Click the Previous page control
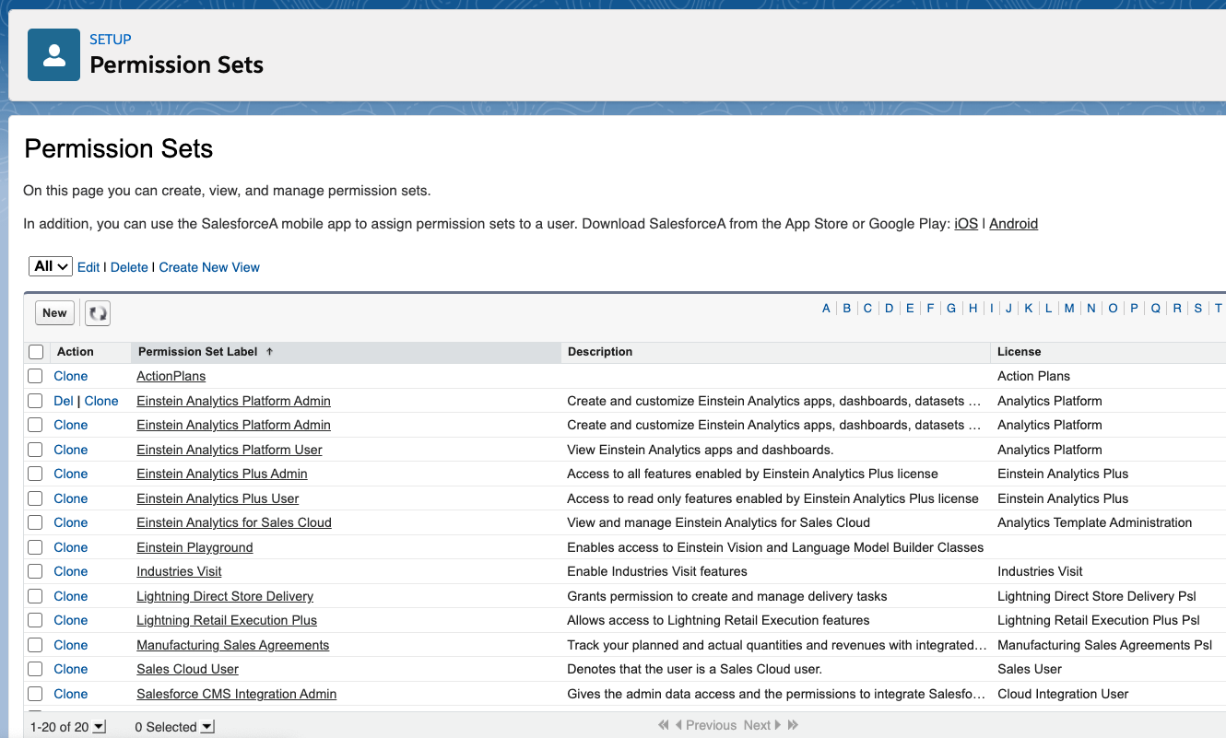The image size is (1226, 738). click(x=706, y=725)
